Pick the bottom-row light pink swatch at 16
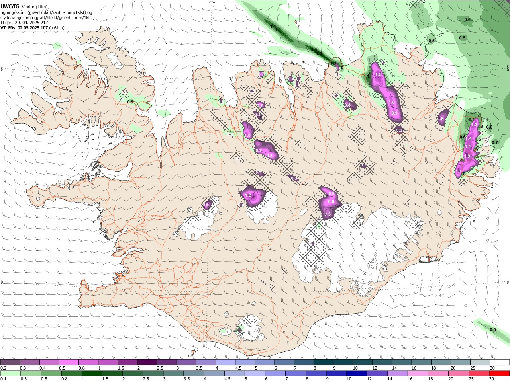 [418, 373]
